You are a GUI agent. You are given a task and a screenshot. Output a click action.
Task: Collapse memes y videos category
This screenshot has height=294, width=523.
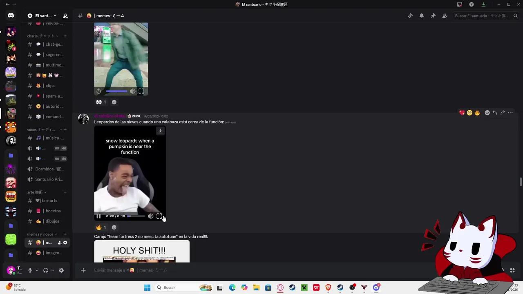tap(42, 234)
